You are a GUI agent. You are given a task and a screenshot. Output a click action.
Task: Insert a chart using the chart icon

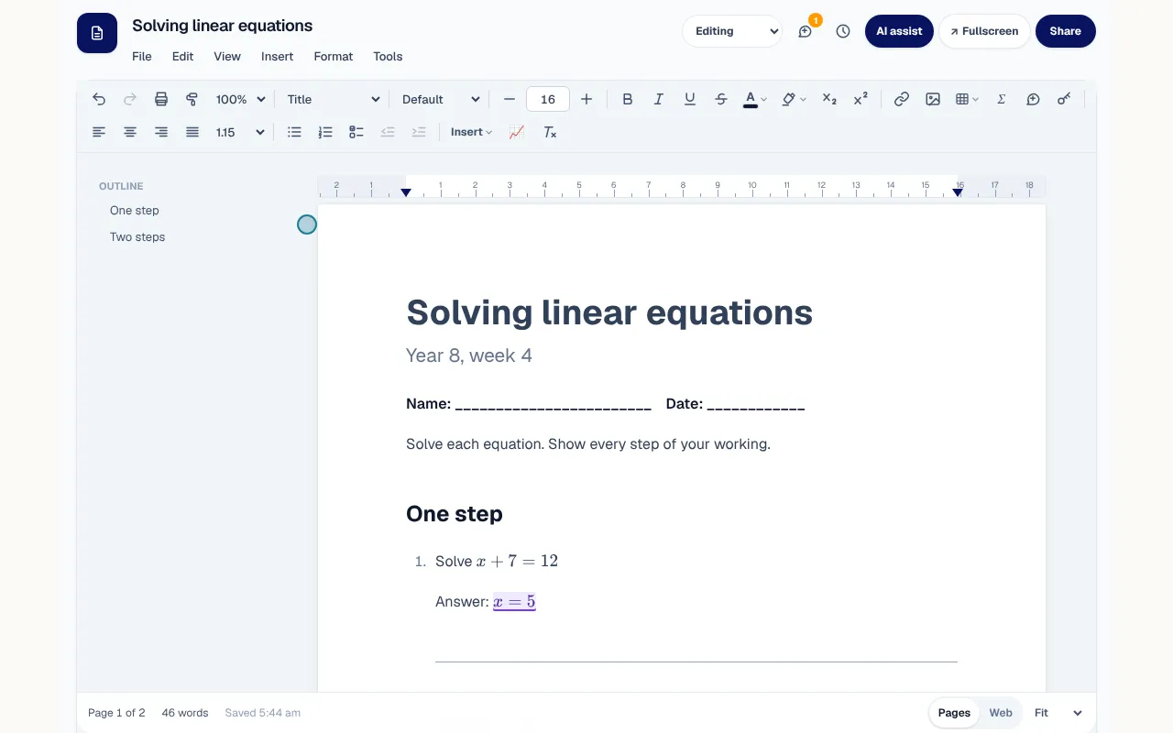(517, 132)
